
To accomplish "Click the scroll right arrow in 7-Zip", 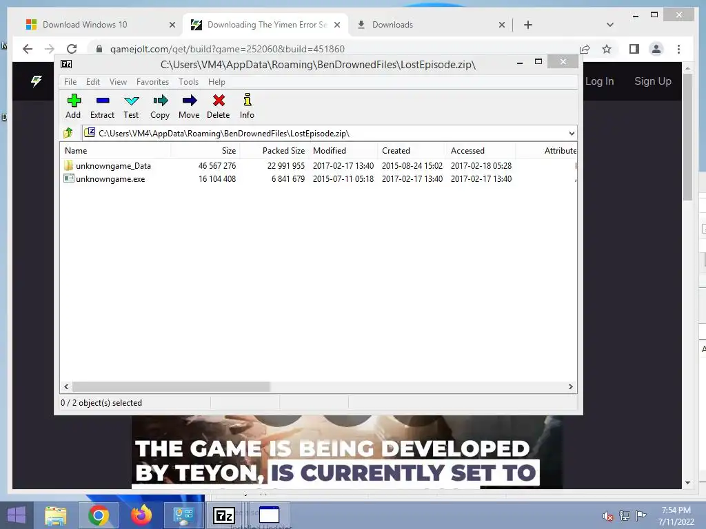I will tap(570, 387).
